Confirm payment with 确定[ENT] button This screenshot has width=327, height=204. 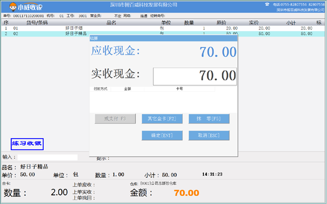pyautogui.click(x=162, y=135)
